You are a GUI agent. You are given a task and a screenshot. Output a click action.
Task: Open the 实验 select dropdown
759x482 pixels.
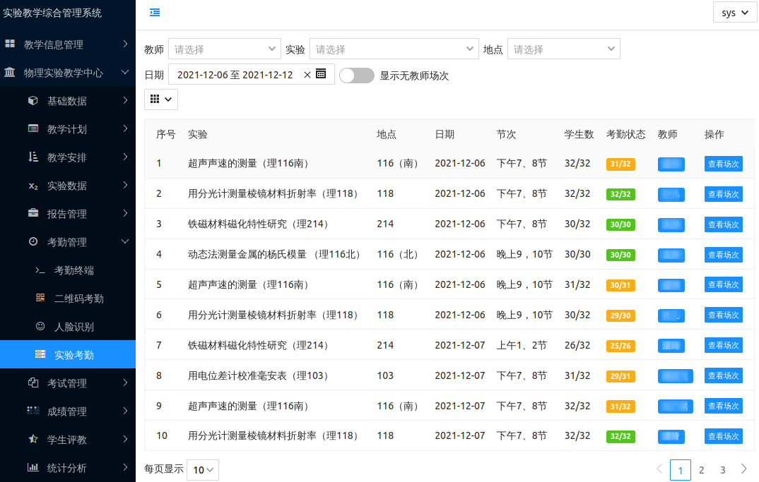[x=394, y=49]
